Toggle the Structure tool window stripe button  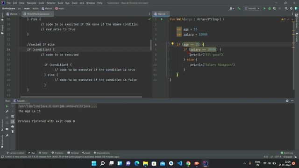[2, 125]
